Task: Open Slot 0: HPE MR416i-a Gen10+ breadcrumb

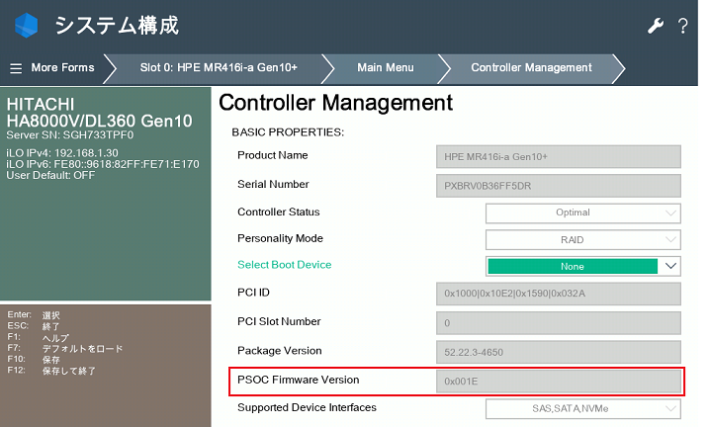Action: click(219, 68)
